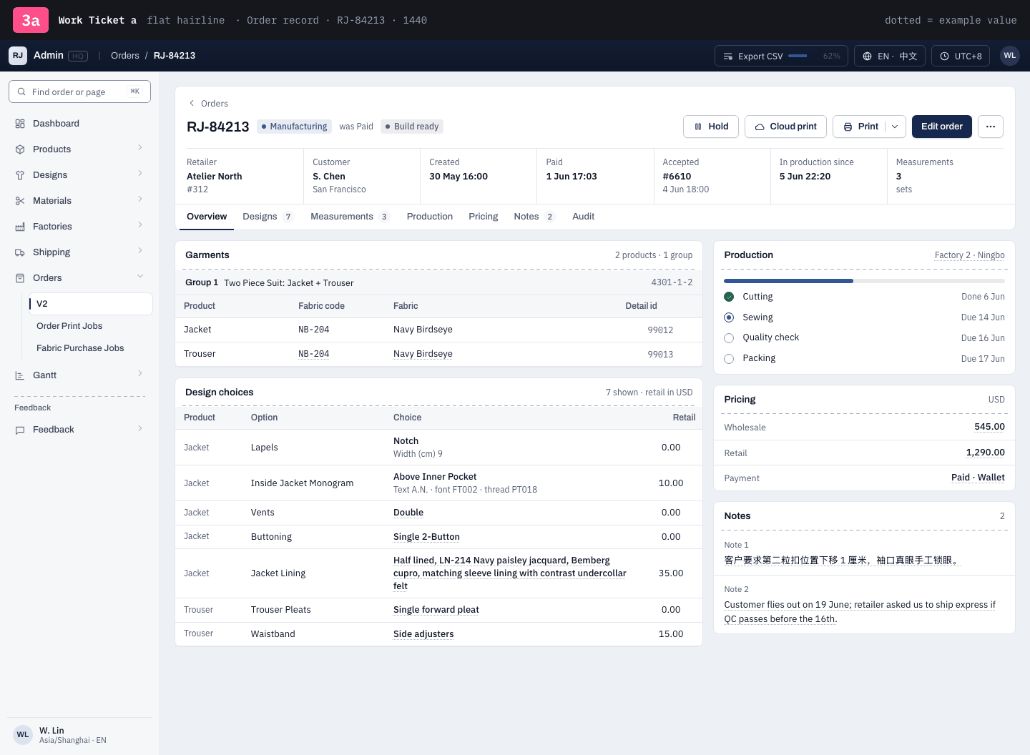Click the RJ logo badge

tap(18, 55)
